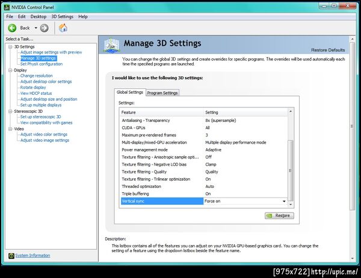Collapse the Display tree node
The image size is (361, 278).
click(x=10, y=70)
